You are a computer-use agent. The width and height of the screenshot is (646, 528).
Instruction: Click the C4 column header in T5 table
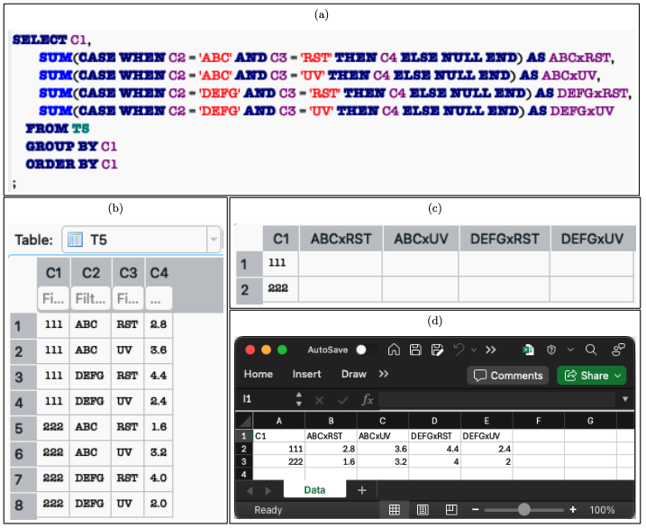(x=159, y=273)
